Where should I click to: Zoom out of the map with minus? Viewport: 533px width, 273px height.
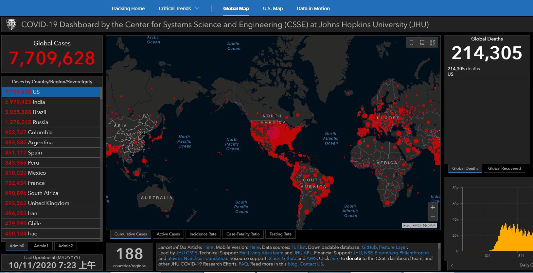coord(433,216)
